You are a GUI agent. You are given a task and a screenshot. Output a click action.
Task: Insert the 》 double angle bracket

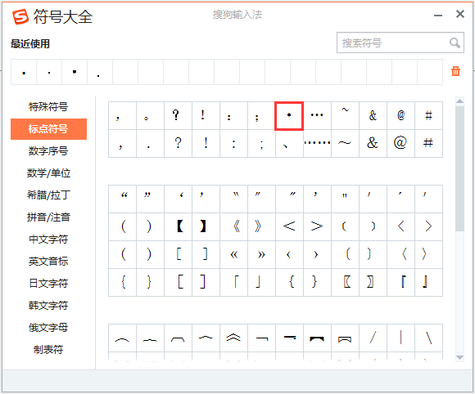pos(261,226)
